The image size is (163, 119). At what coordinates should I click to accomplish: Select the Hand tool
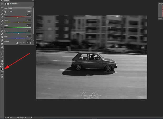point(2,61)
